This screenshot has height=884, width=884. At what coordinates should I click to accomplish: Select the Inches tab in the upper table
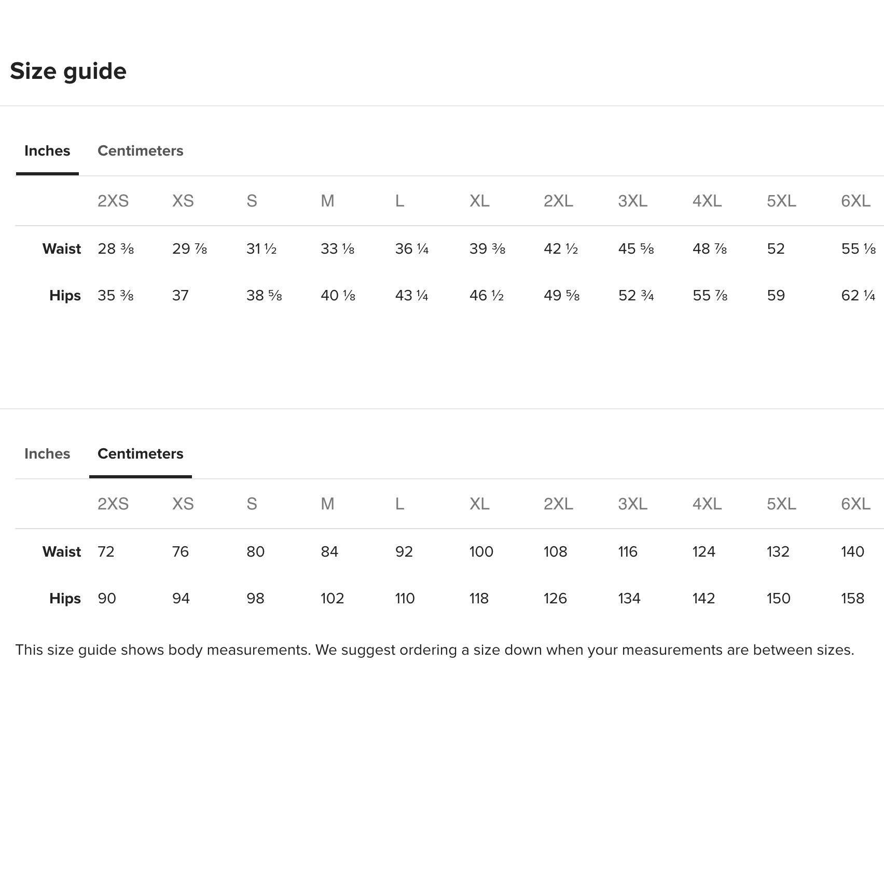click(47, 151)
